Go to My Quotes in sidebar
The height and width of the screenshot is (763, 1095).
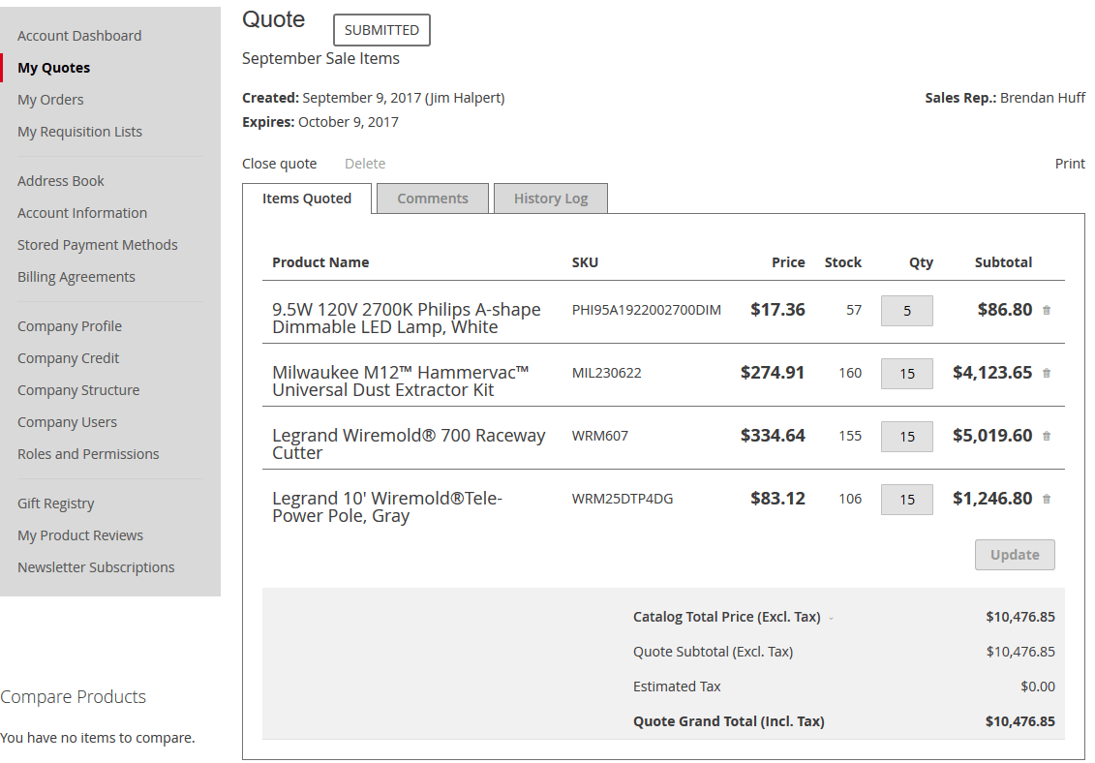click(54, 68)
